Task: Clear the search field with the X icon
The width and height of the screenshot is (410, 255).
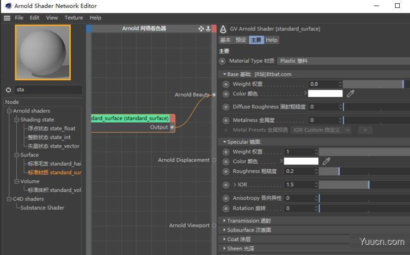Action: (8, 90)
